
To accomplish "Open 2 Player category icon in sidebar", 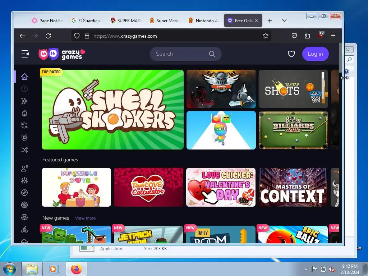I will tap(24, 168).
